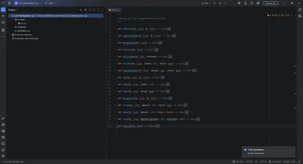Open README.md in the project tree
Image resolution: width=303 pixels, height=164 pixels.
pyautogui.click(x=23, y=31)
